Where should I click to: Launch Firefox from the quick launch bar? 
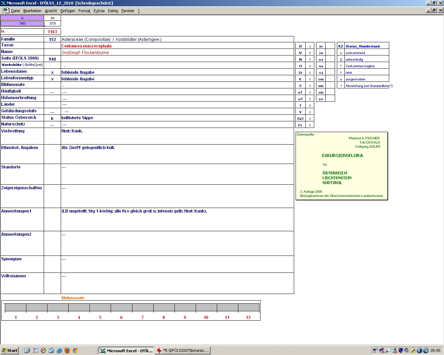(x=67, y=350)
